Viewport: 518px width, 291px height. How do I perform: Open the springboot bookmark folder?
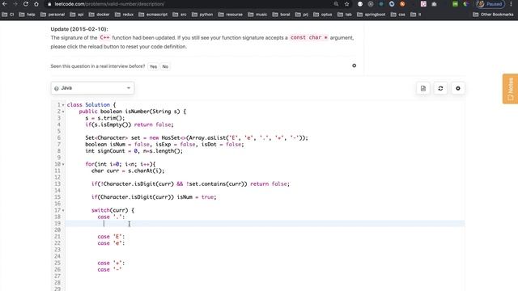(x=372, y=15)
